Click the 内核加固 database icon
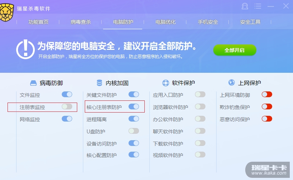This screenshot has width=293, height=180. point(99,83)
